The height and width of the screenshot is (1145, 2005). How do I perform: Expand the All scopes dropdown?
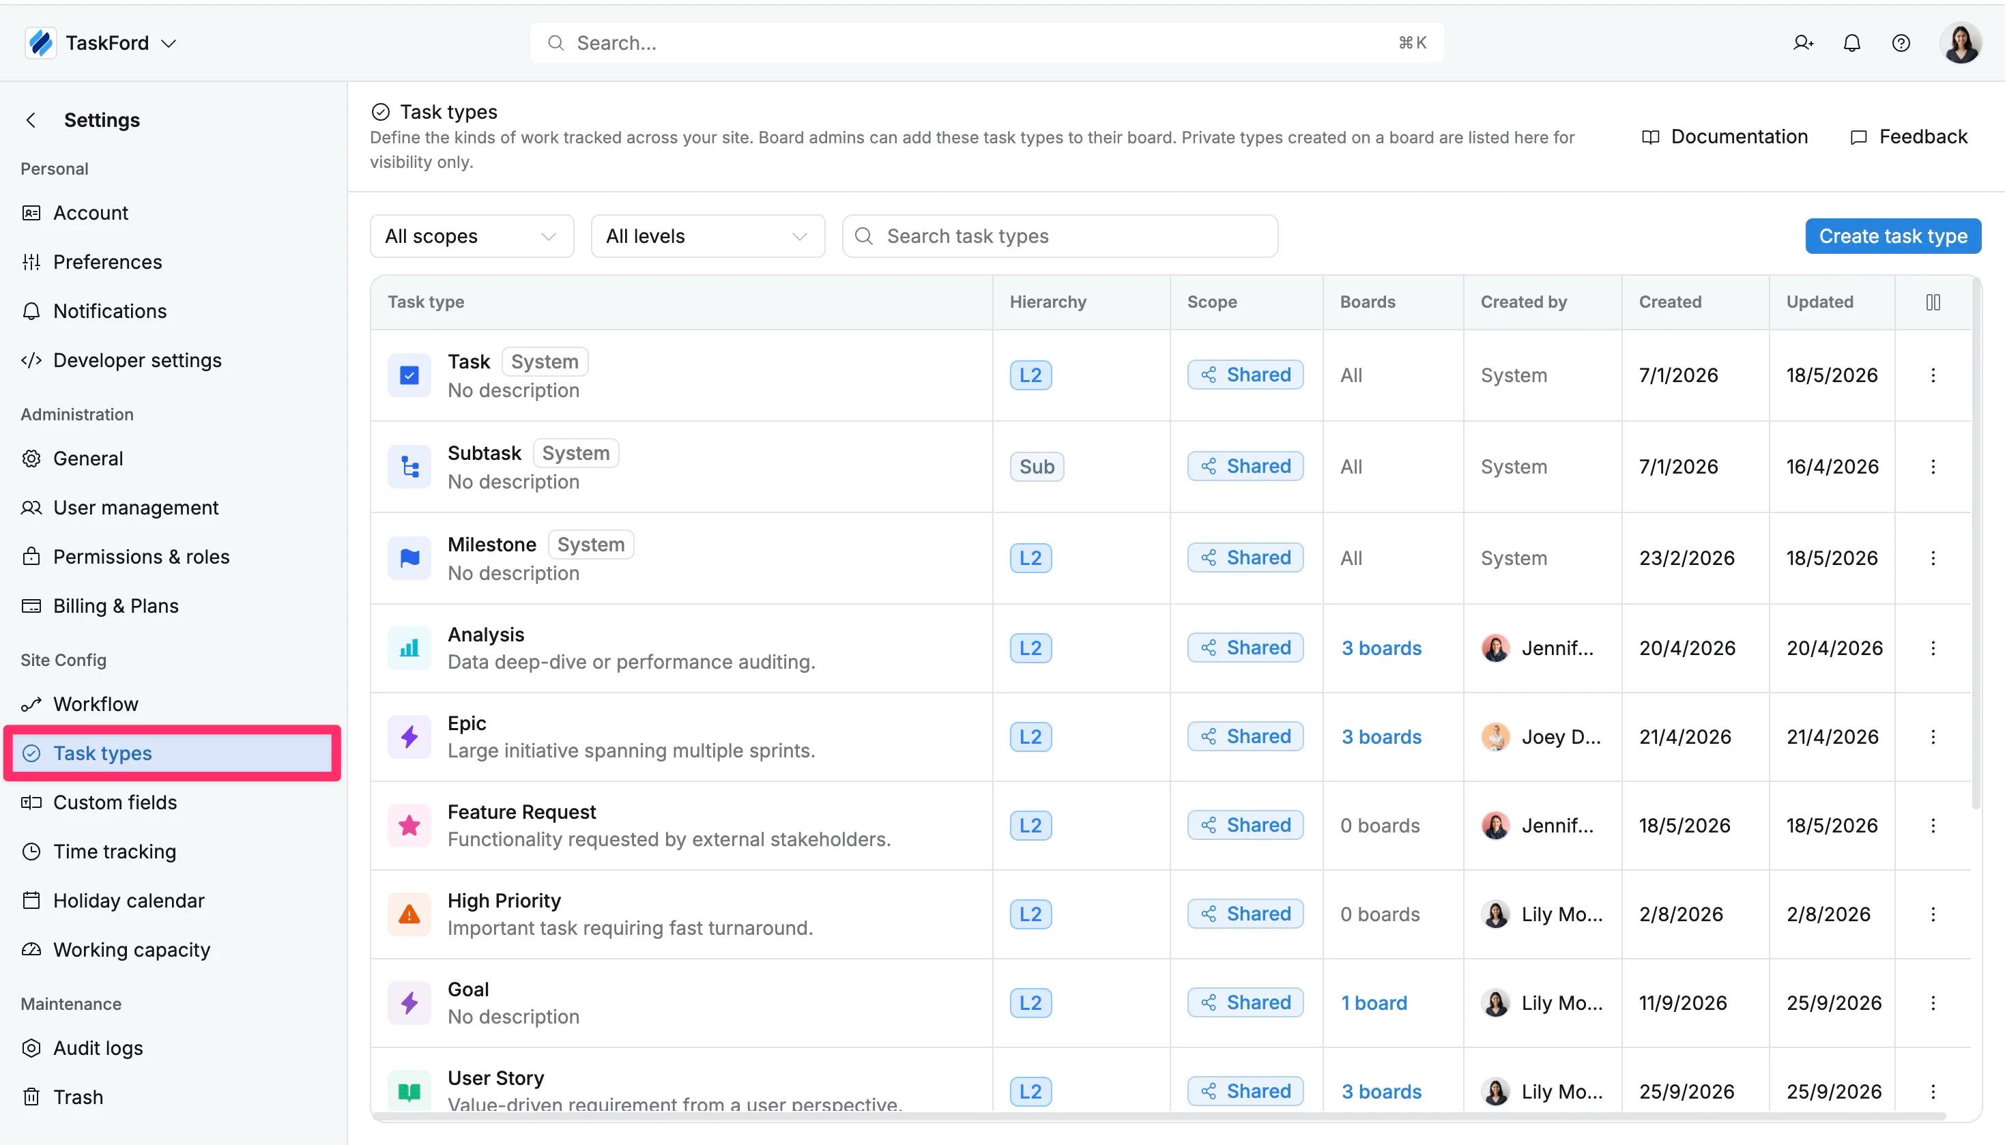pos(472,236)
